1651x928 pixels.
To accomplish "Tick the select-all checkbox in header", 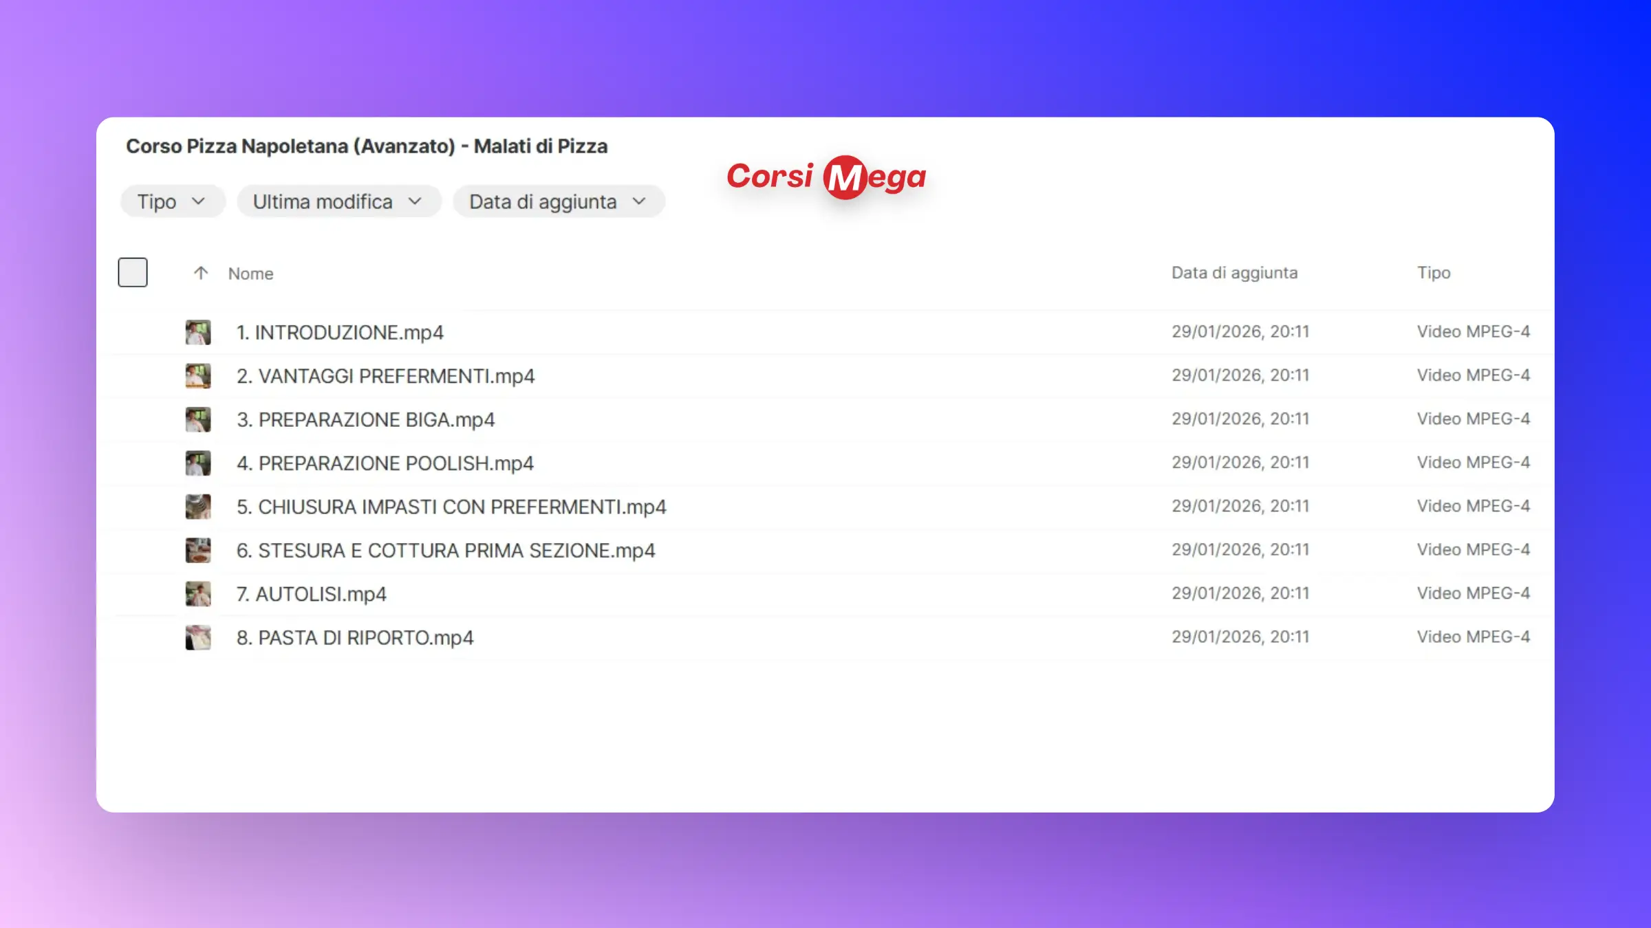I will tap(133, 272).
